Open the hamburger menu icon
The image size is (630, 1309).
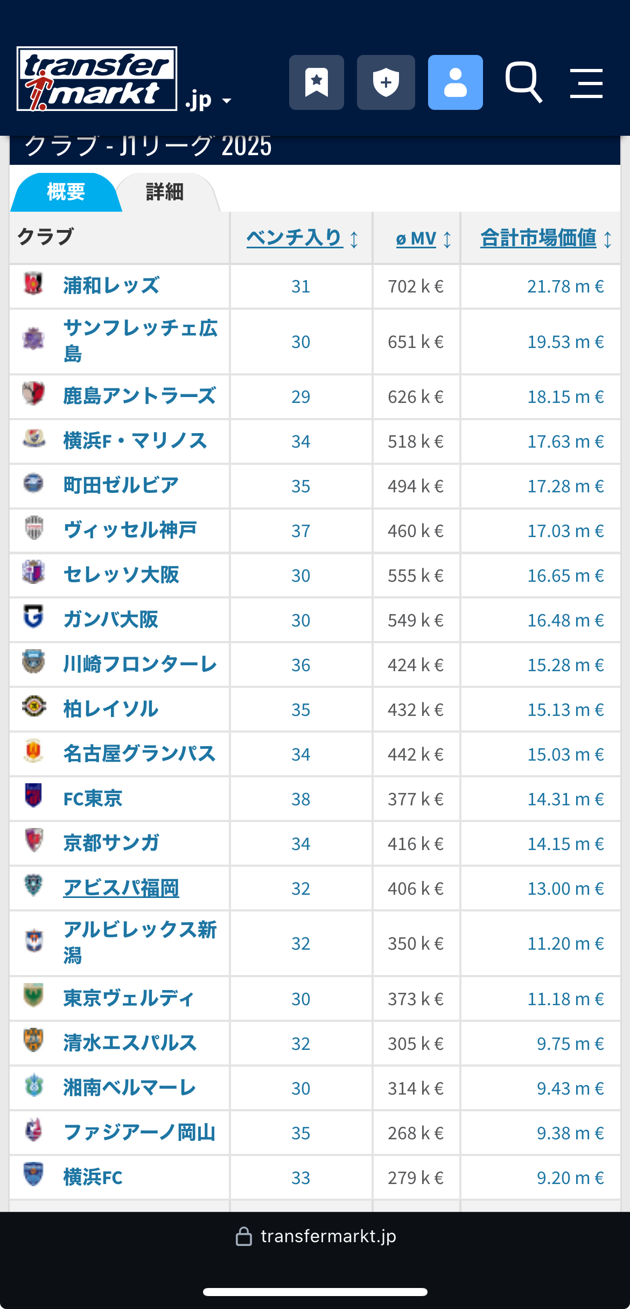pos(586,83)
